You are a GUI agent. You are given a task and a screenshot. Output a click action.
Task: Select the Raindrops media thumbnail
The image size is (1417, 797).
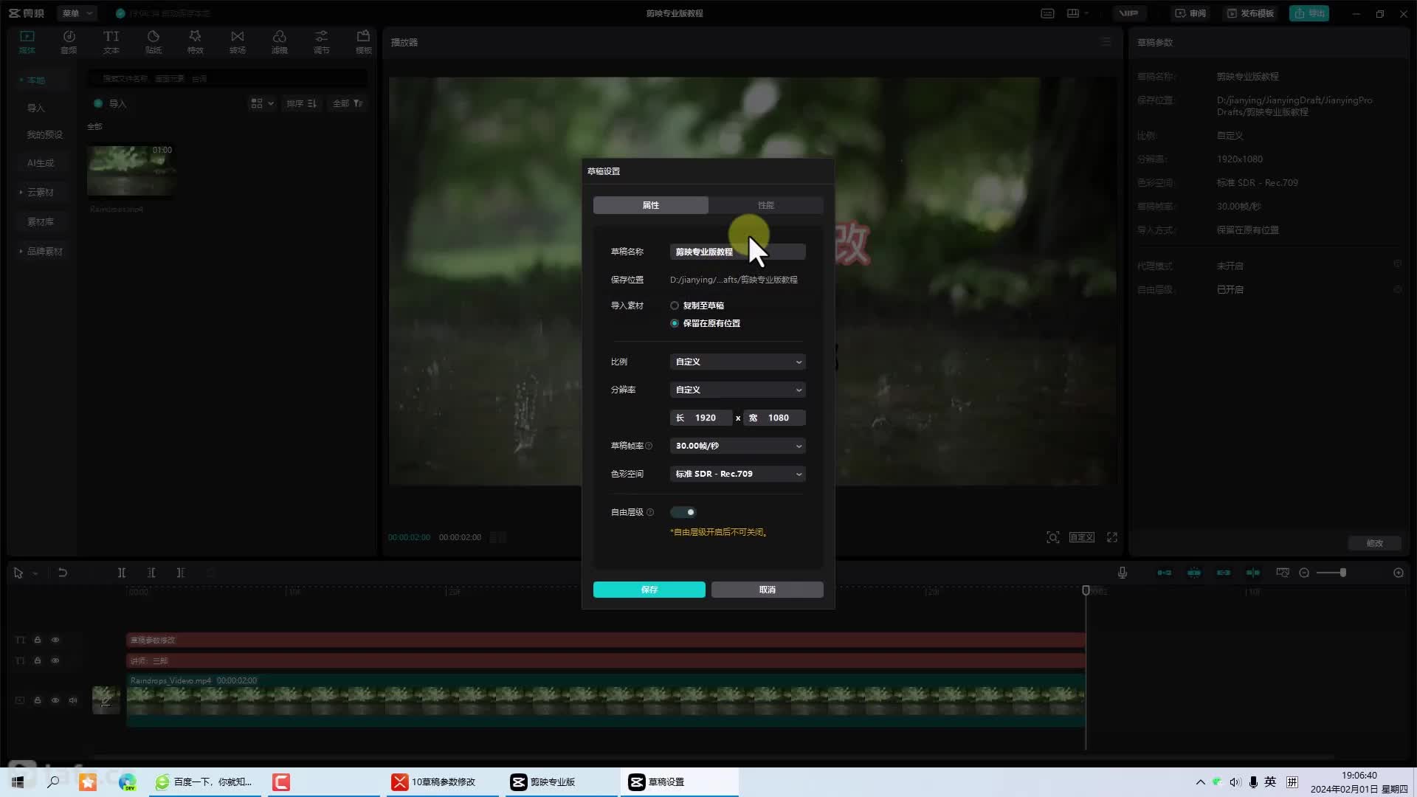(131, 170)
